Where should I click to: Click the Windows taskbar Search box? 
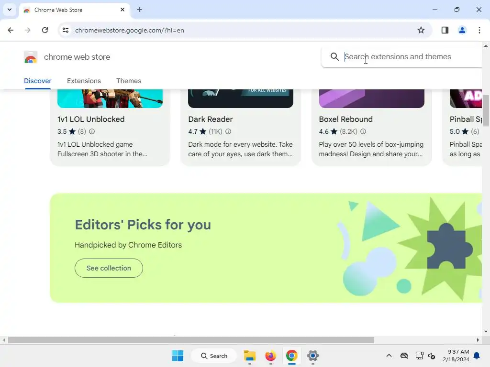click(x=214, y=356)
